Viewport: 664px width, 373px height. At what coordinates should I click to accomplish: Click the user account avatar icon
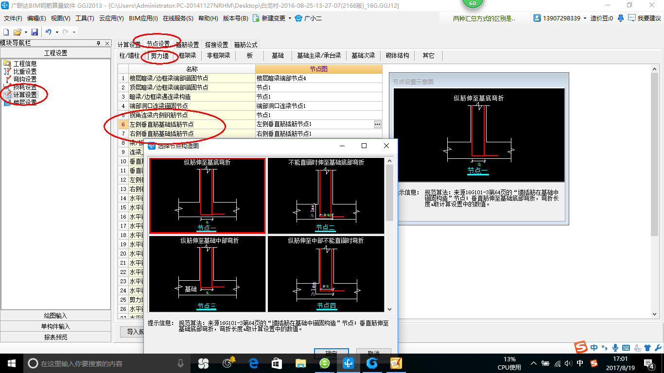point(537,18)
